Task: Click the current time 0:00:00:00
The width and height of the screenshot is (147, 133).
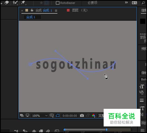Action: point(70,116)
